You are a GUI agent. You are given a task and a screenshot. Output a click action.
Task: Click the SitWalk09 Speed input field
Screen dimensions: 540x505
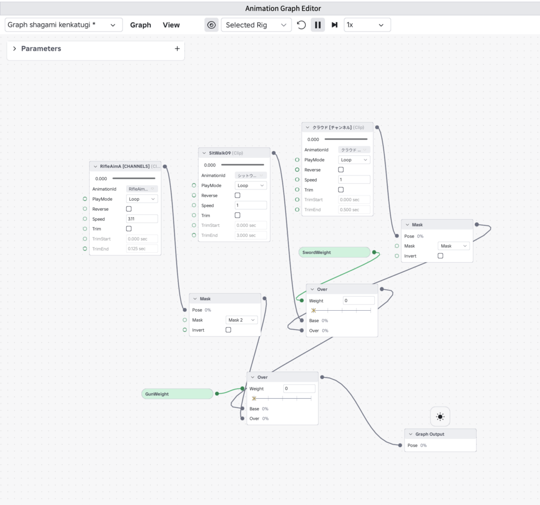click(x=250, y=205)
